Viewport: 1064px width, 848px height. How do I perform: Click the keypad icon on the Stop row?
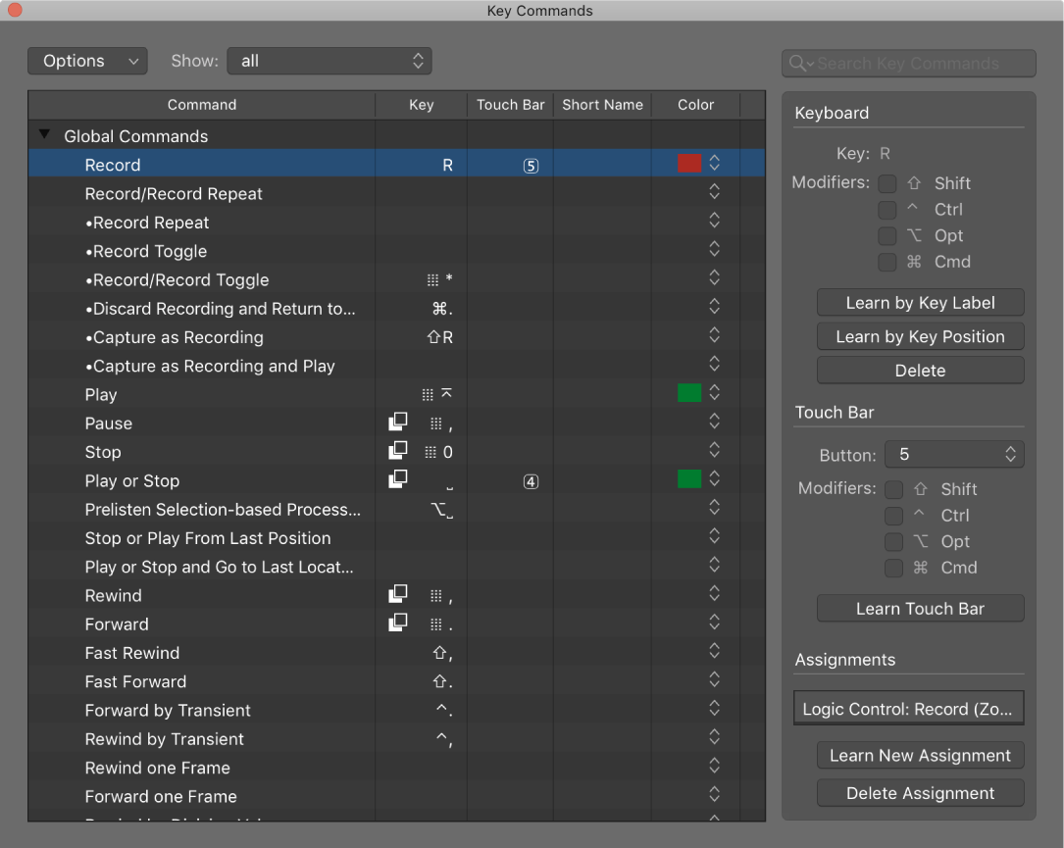(x=430, y=450)
